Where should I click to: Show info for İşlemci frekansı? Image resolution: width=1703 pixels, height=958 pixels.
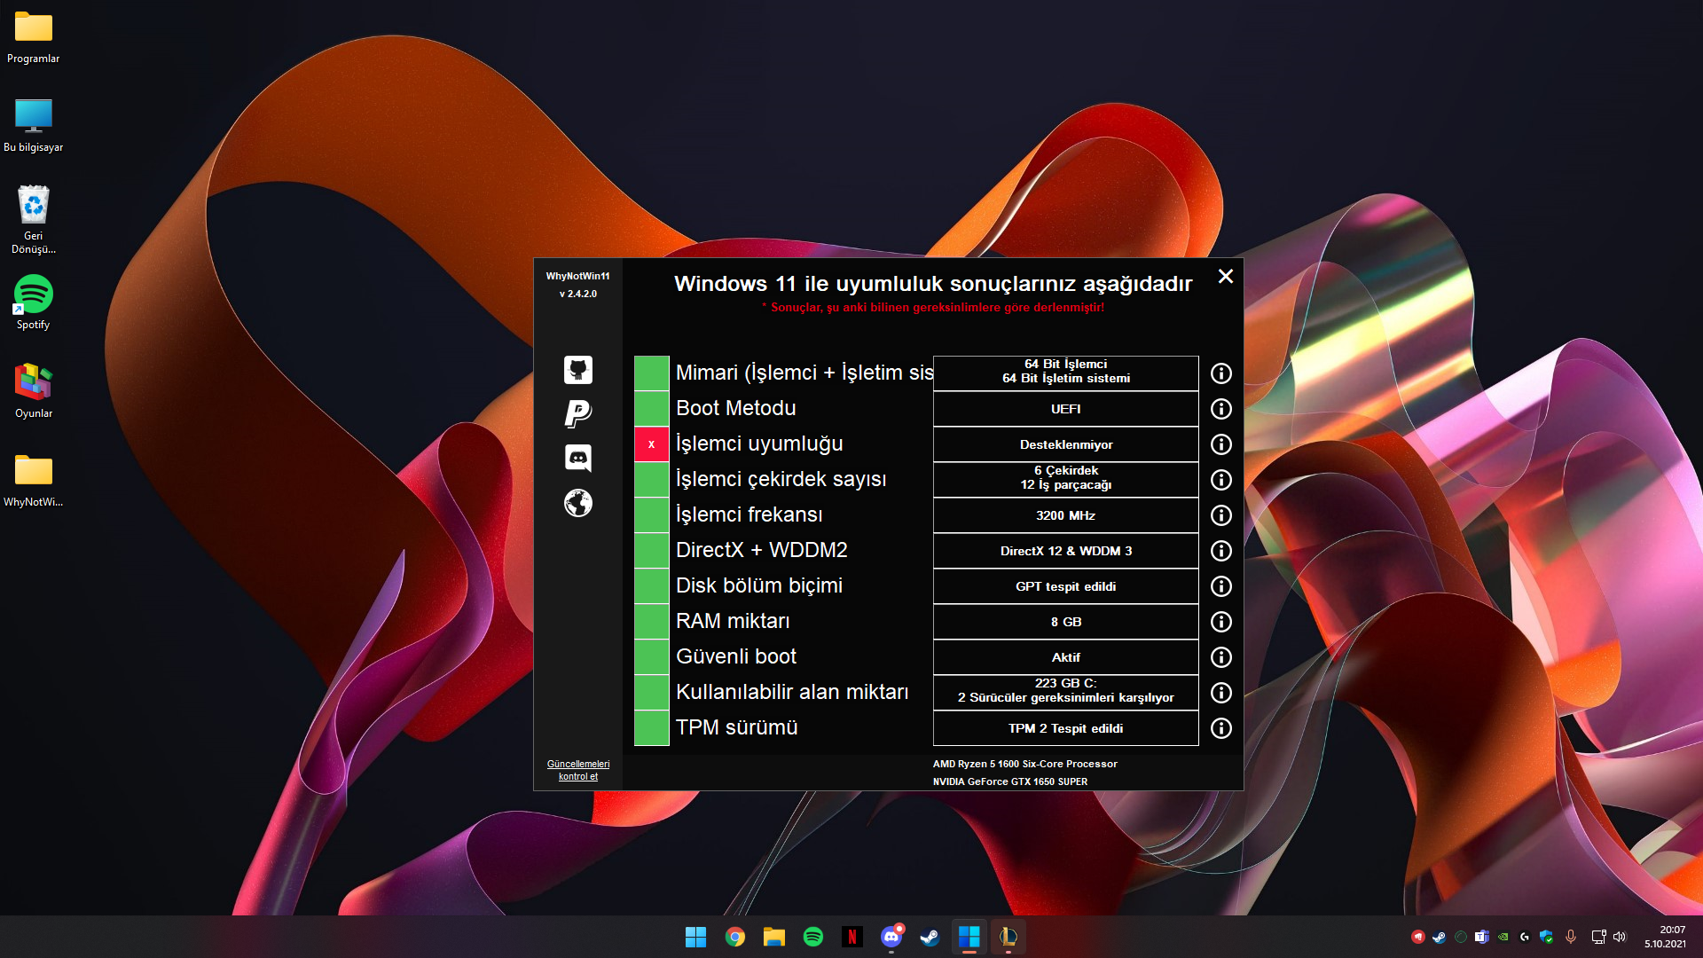tap(1221, 515)
